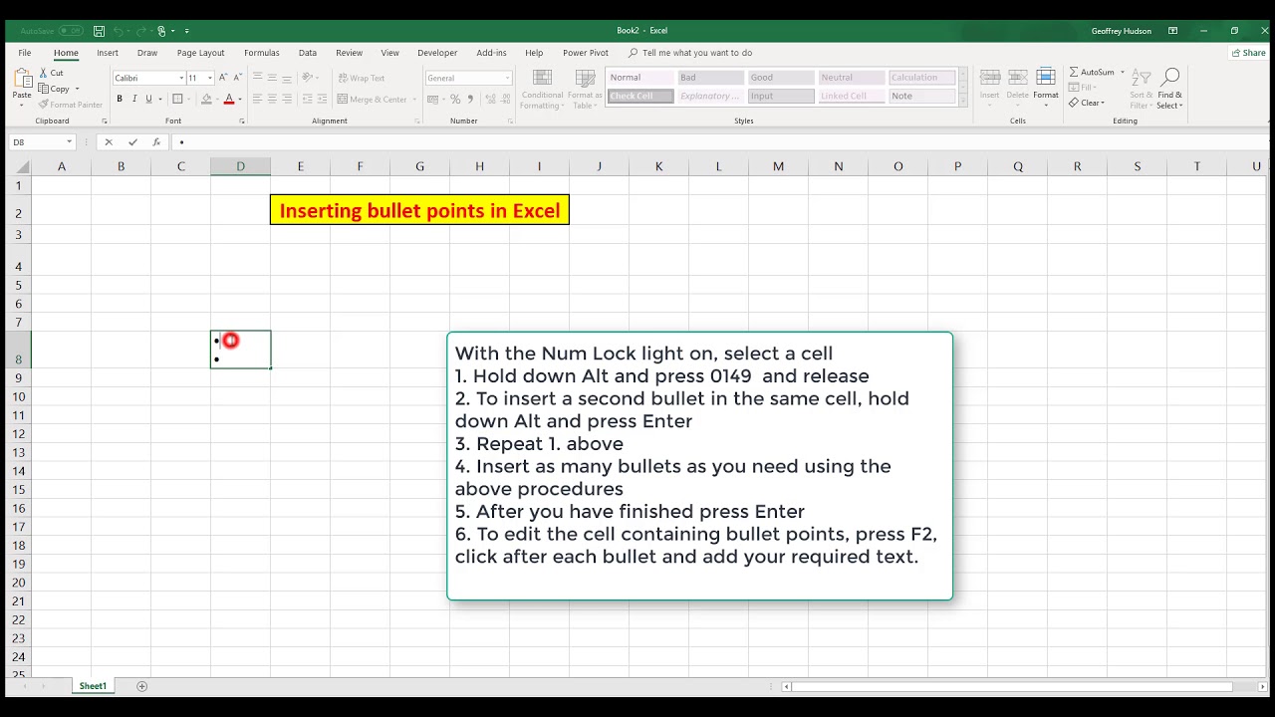Viewport: 1275px width, 717px height.
Task: Click the AutoSum button
Action: (x=1094, y=73)
